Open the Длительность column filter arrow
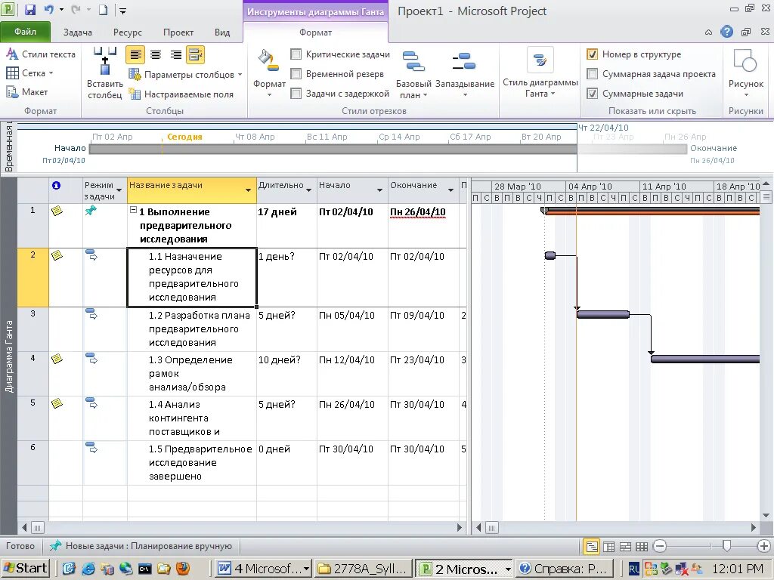Image resolution: width=774 pixels, height=580 pixels. (x=308, y=190)
